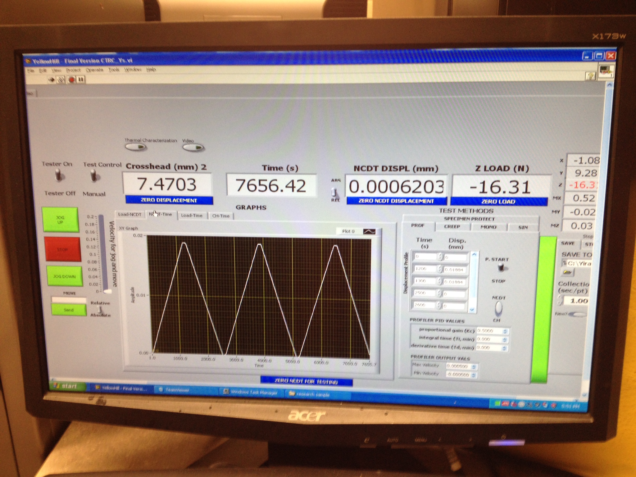Click the green JOG DOWN button
The height and width of the screenshot is (477, 636).
(65, 276)
